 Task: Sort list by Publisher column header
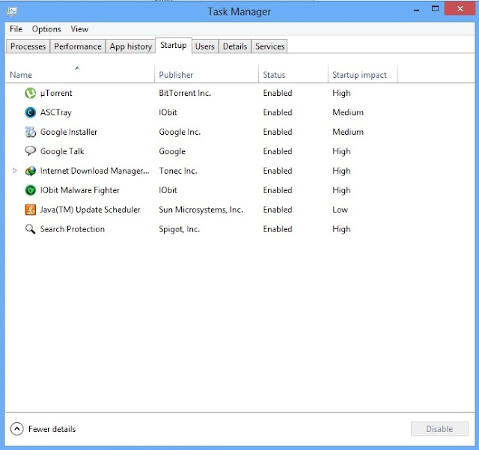pos(207,73)
